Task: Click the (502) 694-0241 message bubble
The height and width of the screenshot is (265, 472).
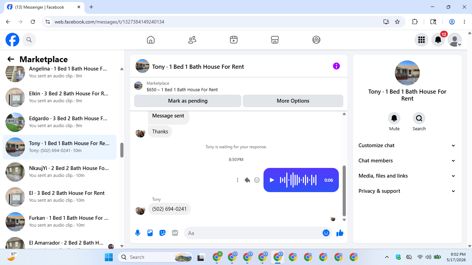Action: pyautogui.click(x=169, y=209)
